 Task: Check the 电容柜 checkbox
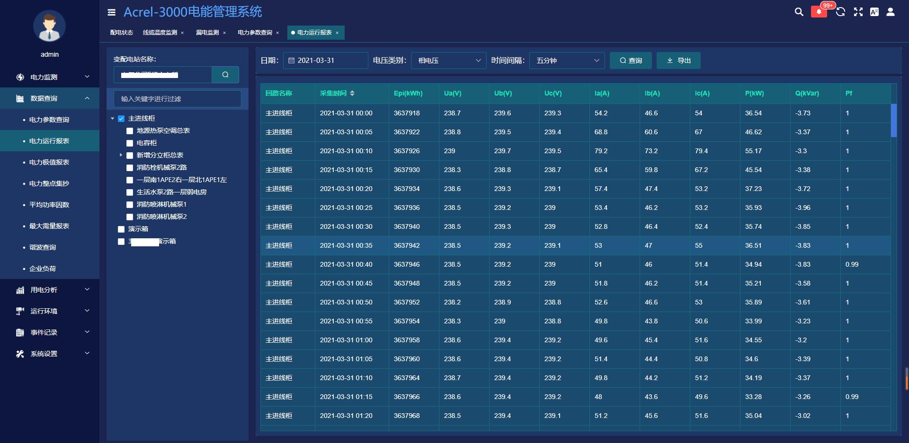coord(130,143)
